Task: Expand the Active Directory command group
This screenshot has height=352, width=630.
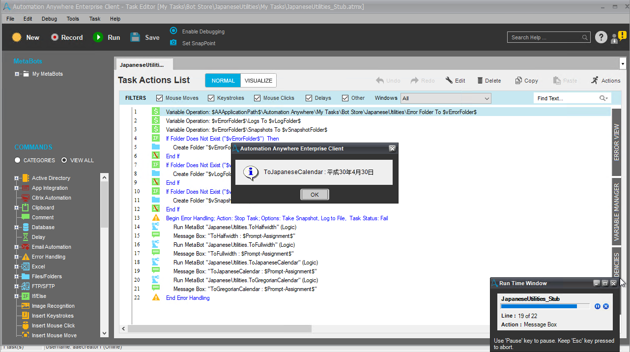Action: point(17,178)
